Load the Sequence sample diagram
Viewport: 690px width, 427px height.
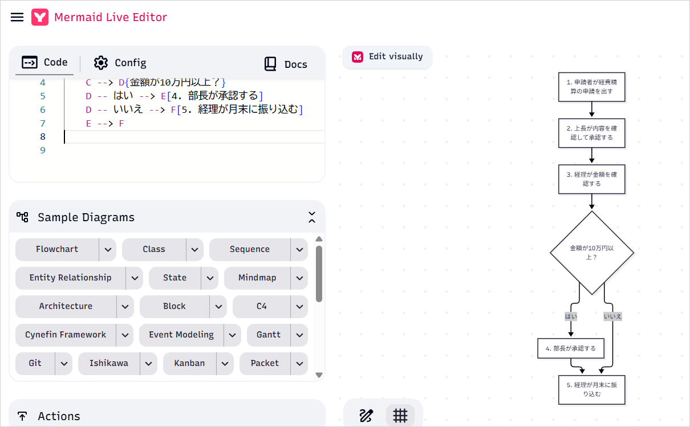pyautogui.click(x=250, y=249)
